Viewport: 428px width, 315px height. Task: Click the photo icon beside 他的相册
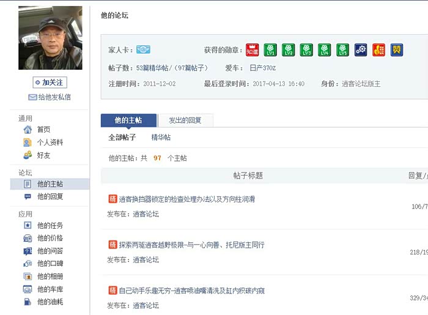point(28,276)
